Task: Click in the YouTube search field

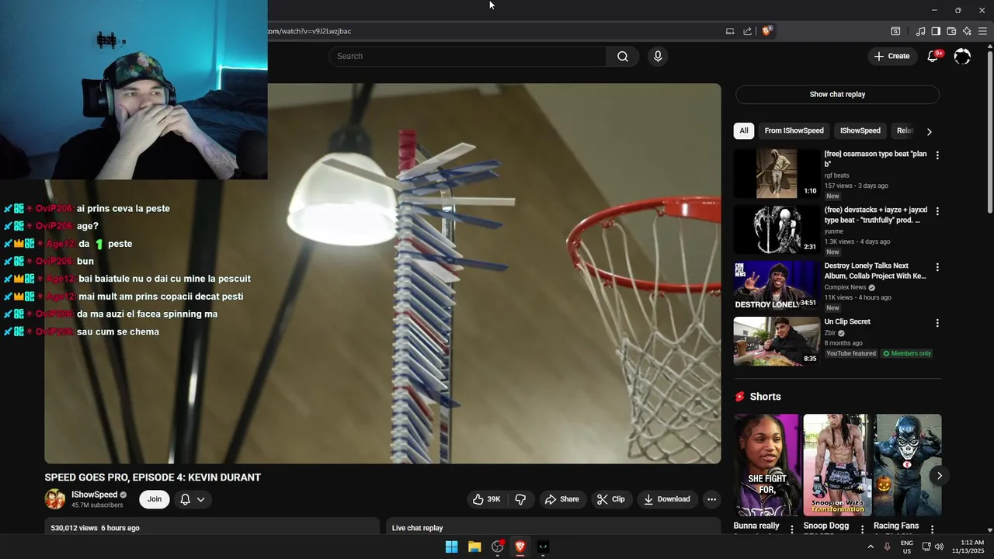Action: click(467, 56)
